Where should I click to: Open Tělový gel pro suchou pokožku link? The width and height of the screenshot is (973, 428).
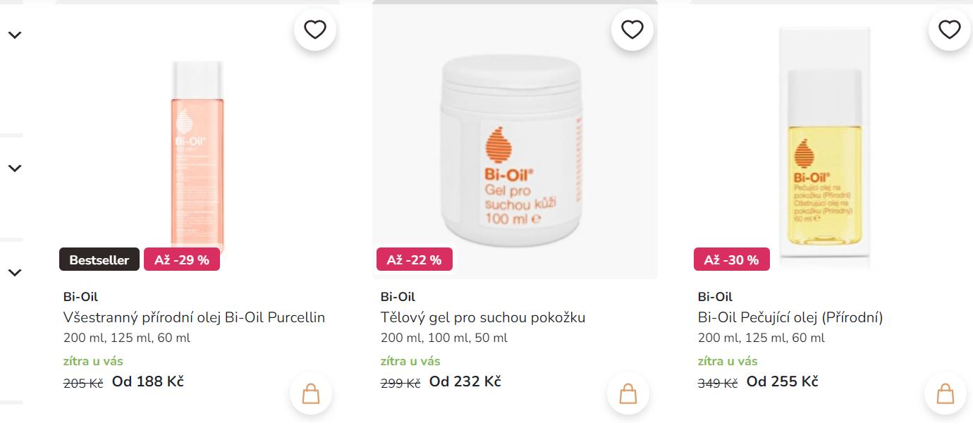coord(483,317)
